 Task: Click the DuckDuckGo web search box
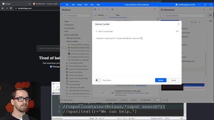tap(48, 48)
